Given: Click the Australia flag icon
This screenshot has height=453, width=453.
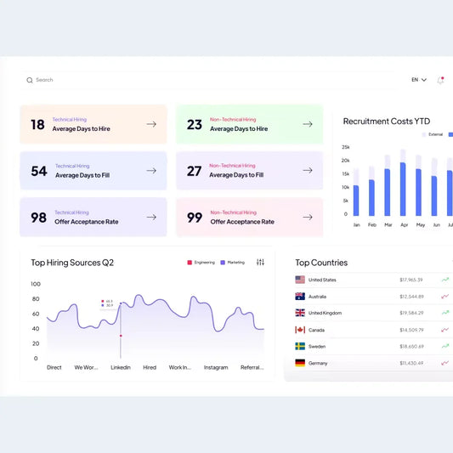Looking at the screenshot, I should [300, 297].
